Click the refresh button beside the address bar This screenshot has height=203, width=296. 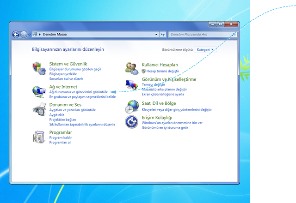(x=163, y=35)
